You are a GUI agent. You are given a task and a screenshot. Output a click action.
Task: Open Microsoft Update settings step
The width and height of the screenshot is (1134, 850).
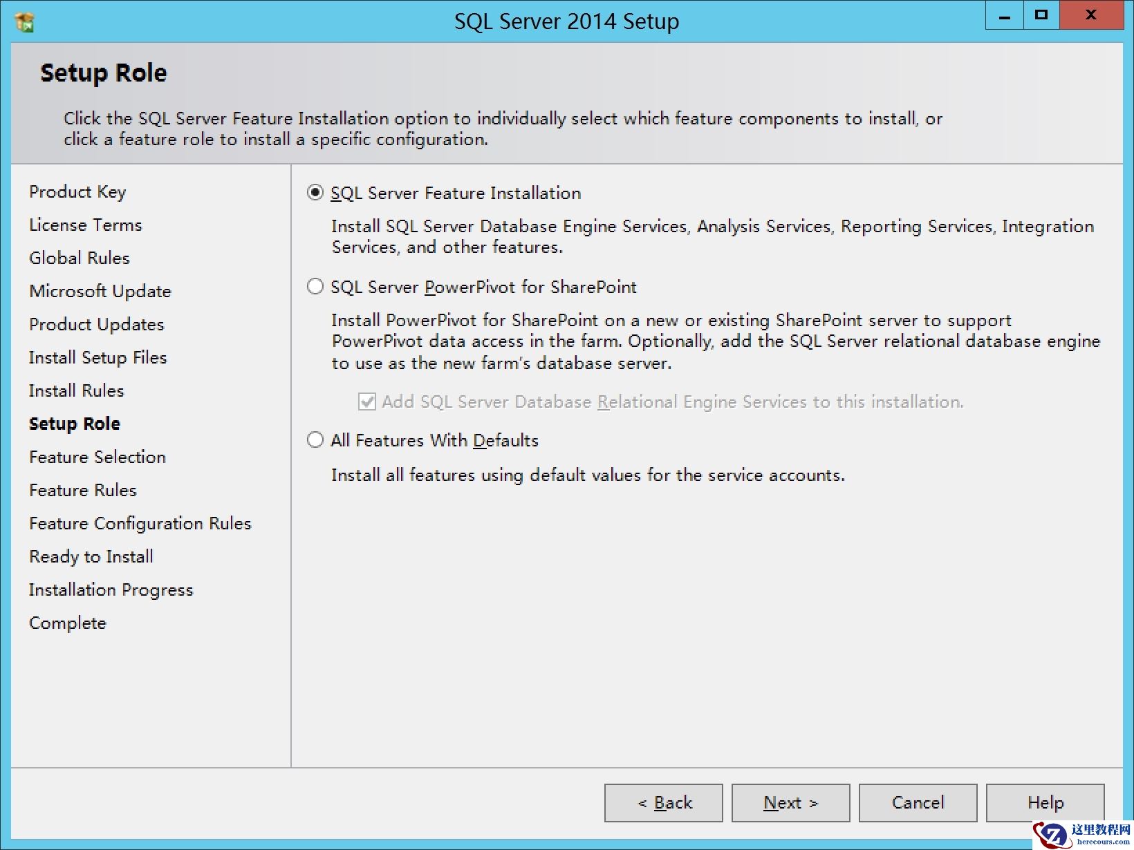click(100, 291)
